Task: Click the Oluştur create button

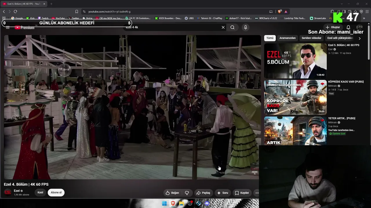Action: tap(333, 27)
